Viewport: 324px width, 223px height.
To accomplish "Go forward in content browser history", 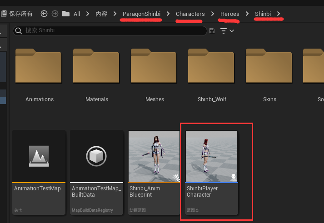I will [55, 14].
